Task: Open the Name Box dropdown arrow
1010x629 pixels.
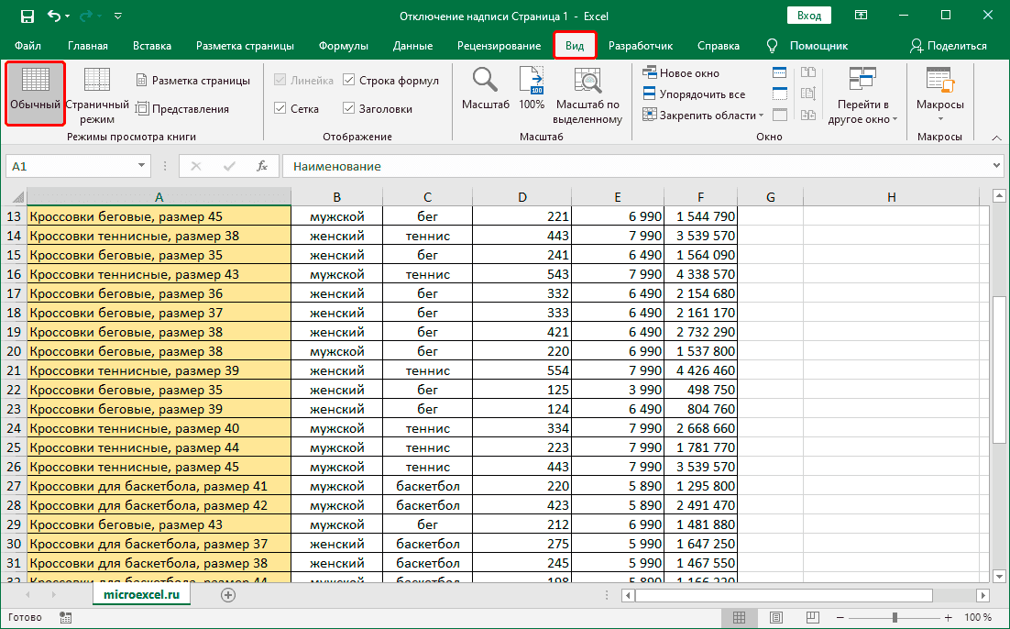Action: pyautogui.click(x=141, y=166)
